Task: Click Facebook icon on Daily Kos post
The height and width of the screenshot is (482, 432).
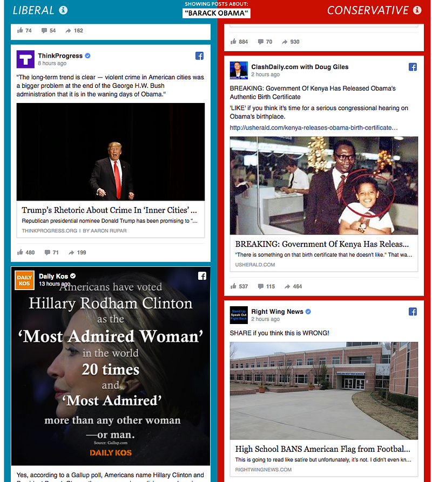Action: point(202,276)
